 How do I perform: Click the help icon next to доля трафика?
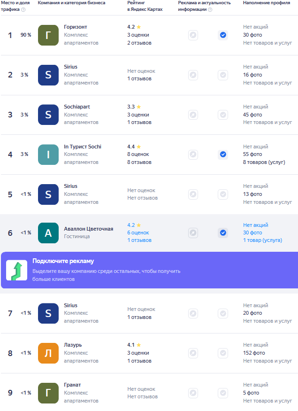point(23,10)
